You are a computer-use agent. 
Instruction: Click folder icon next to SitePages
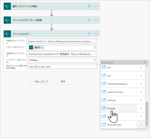click(103, 108)
